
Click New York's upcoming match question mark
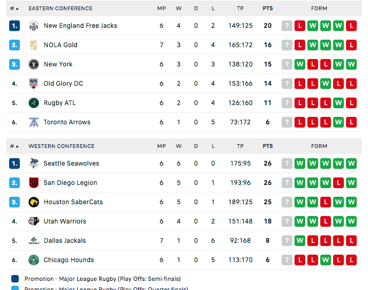coord(287,64)
